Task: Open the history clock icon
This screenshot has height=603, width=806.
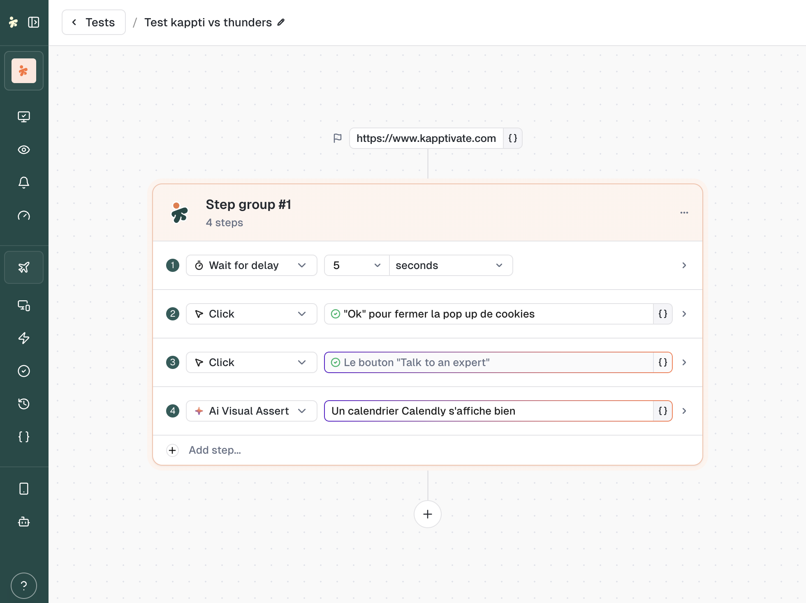Action: pos(24,404)
